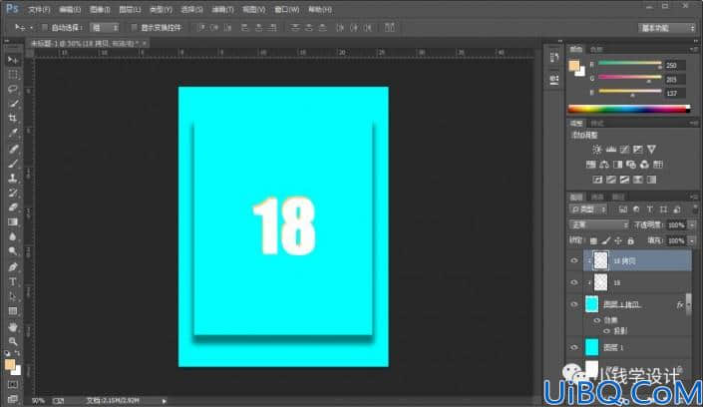Hide the '图层 1' layer via eye icon
Screen dimensions: 703x407
click(x=574, y=347)
